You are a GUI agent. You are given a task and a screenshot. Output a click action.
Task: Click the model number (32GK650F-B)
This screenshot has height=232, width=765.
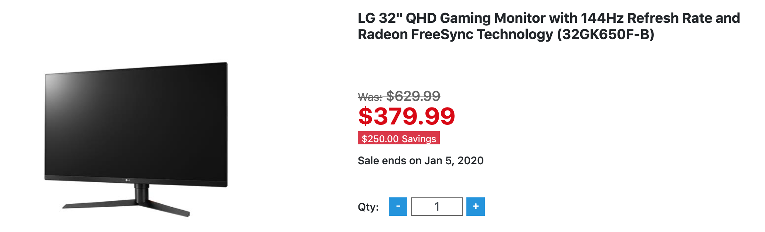tap(606, 34)
